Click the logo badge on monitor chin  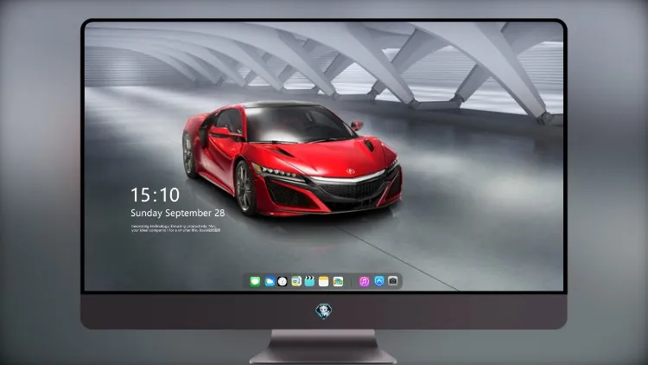point(324,311)
